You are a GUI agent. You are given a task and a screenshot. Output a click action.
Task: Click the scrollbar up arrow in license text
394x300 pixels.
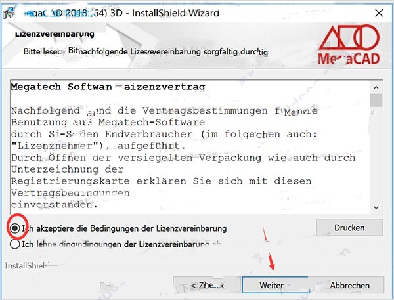click(376, 87)
